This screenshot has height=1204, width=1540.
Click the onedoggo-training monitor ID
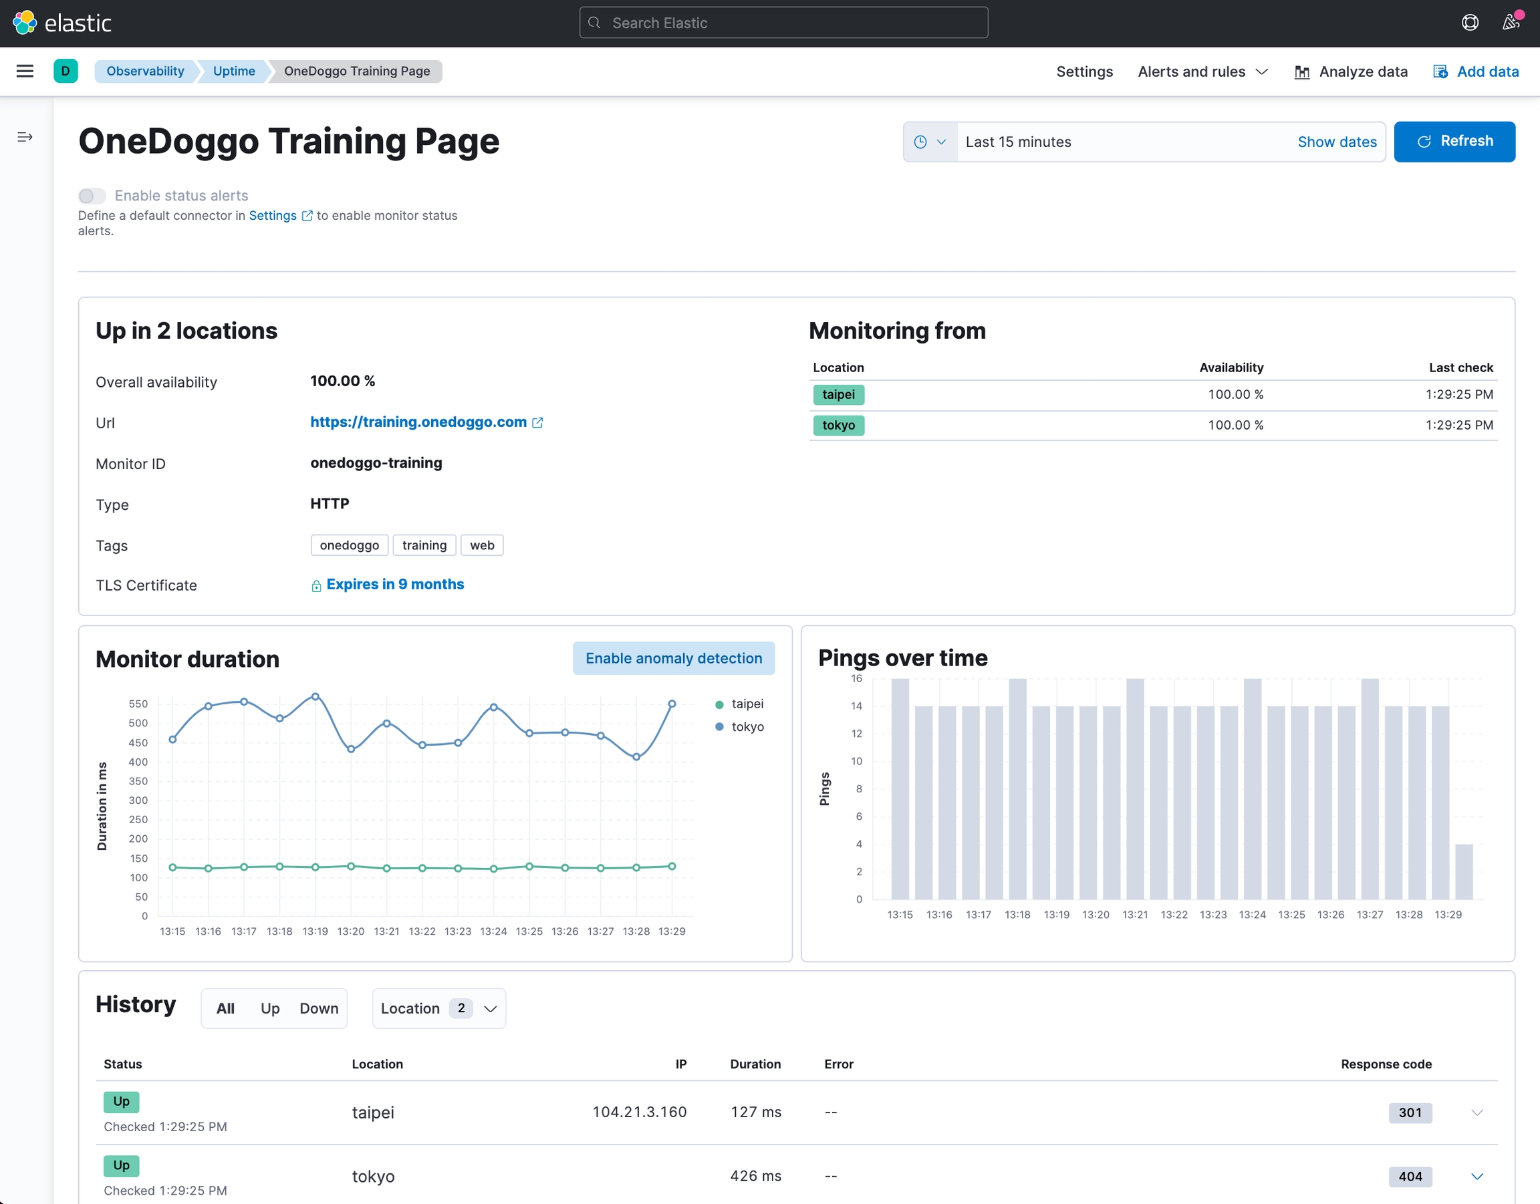click(x=376, y=463)
